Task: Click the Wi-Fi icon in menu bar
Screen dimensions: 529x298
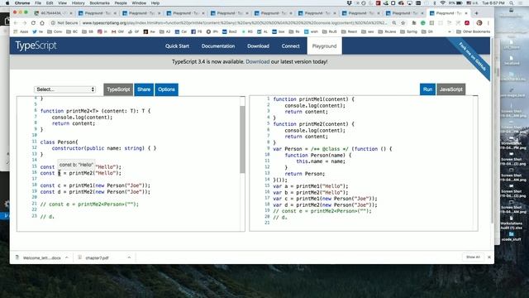Action: click(x=443, y=3)
